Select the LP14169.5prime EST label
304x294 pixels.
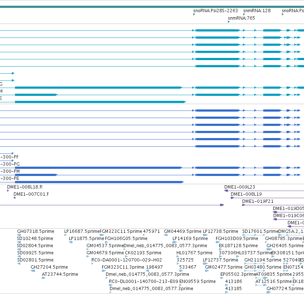click(190, 239)
